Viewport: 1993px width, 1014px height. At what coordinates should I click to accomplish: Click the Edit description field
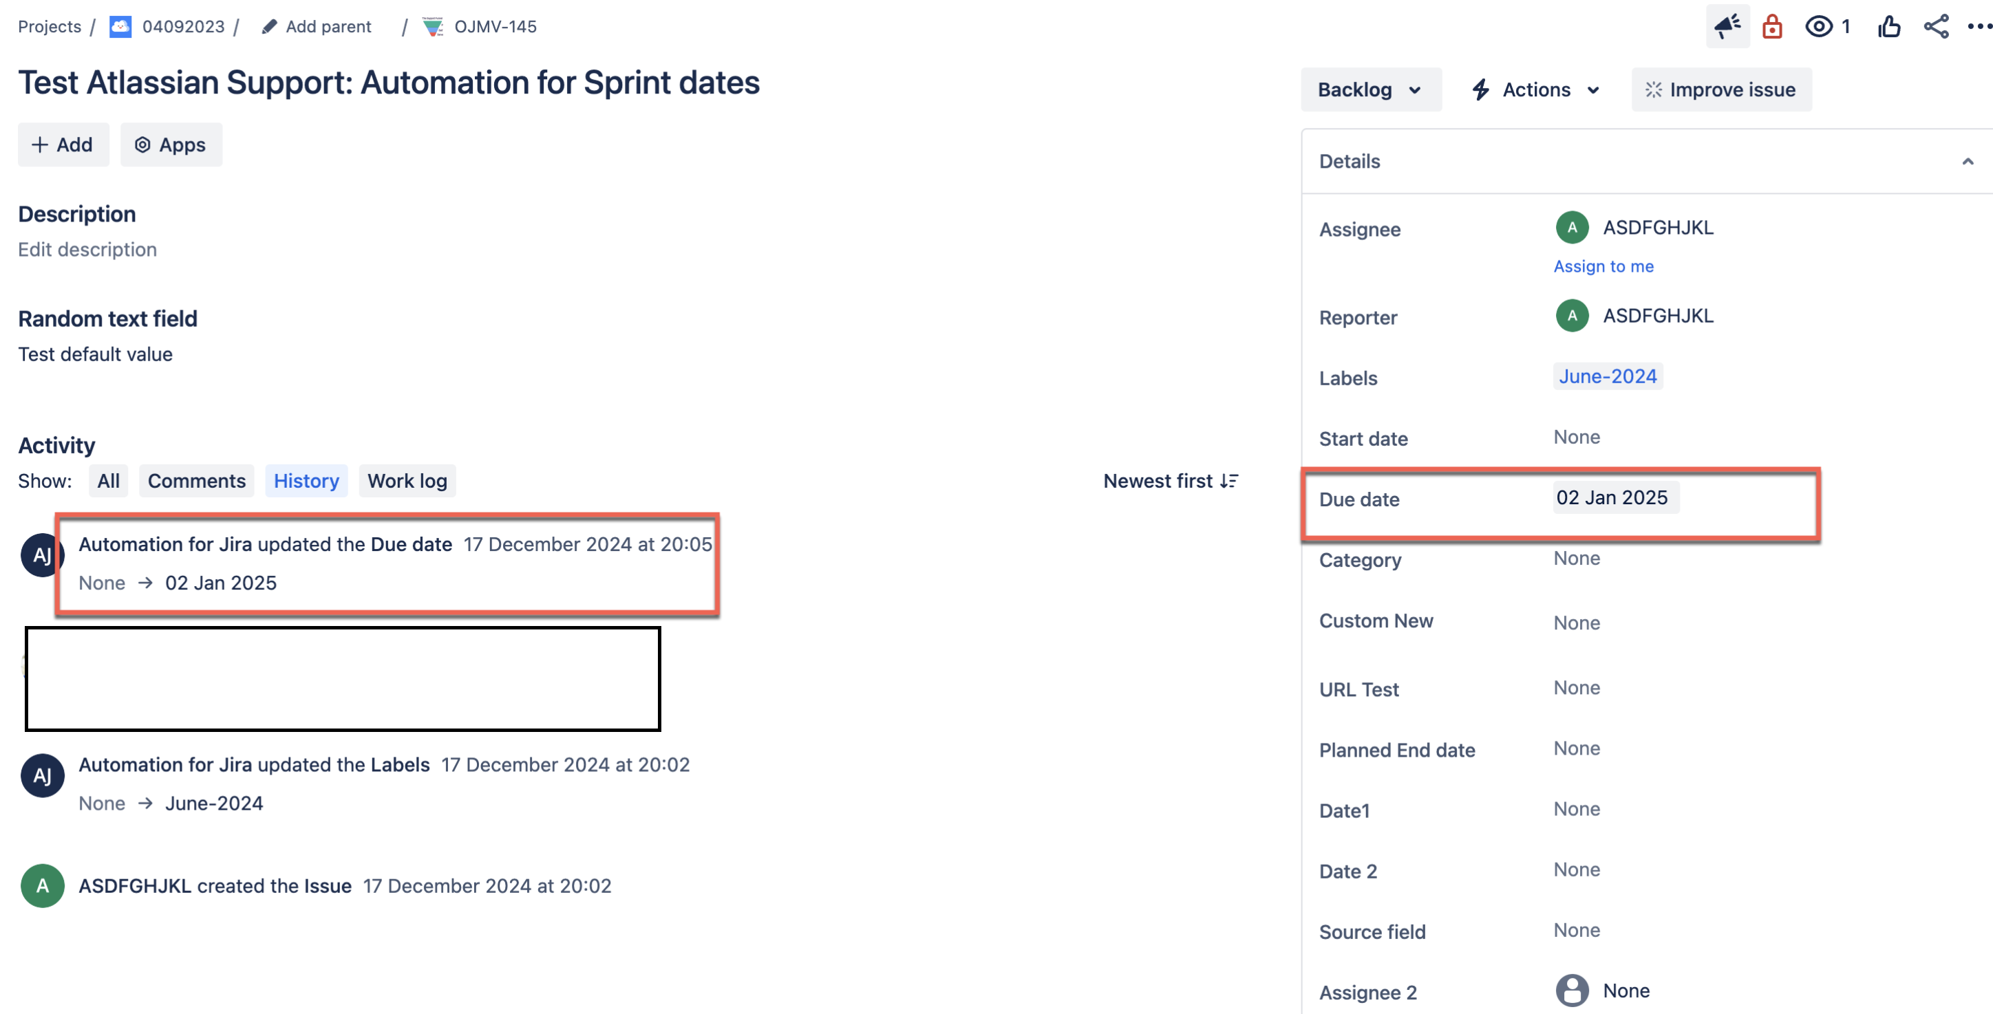[x=87, y=250]
